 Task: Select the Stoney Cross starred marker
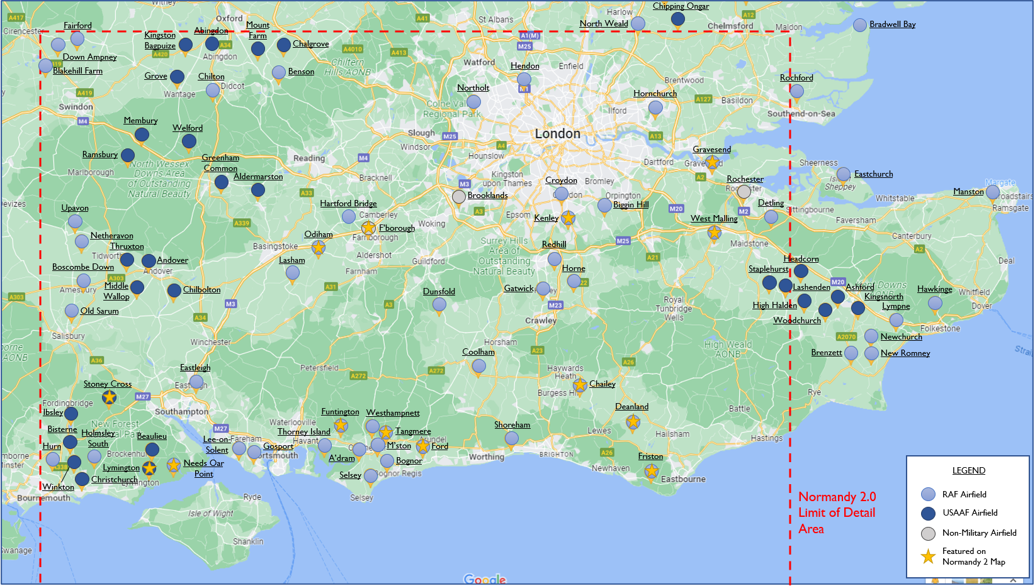click(x=110, y=397)
